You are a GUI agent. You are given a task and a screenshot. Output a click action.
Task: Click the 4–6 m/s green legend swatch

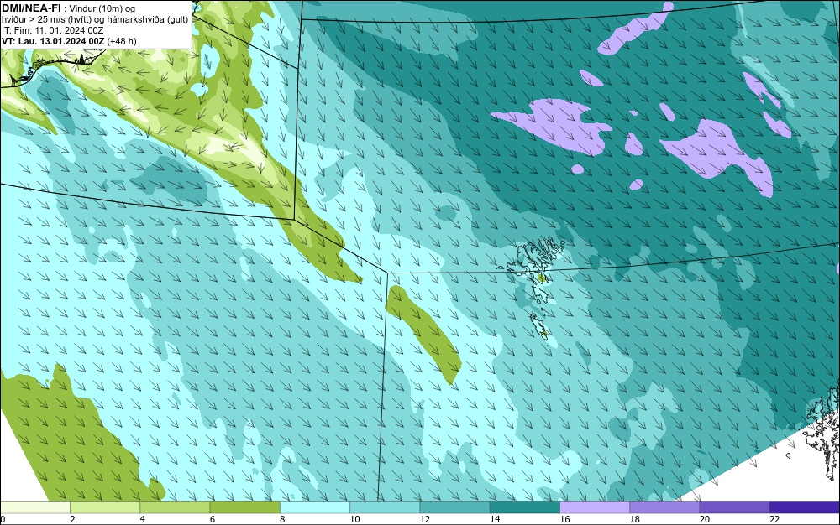click(175, 507)
